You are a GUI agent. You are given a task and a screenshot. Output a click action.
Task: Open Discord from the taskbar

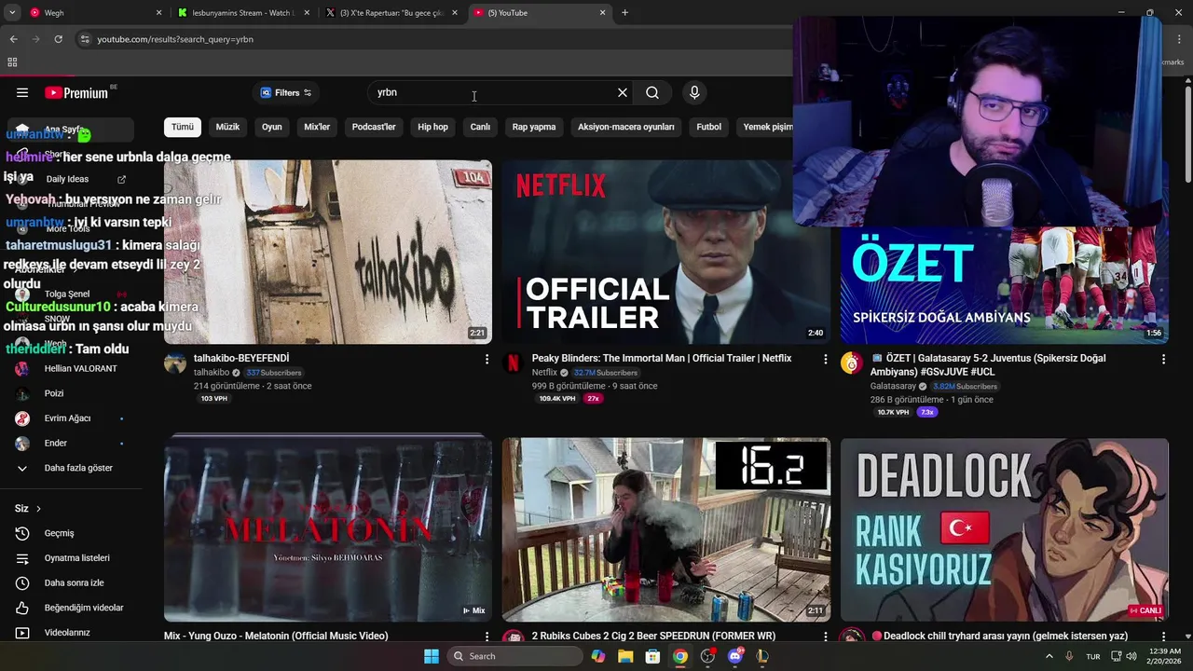[735, 656]
